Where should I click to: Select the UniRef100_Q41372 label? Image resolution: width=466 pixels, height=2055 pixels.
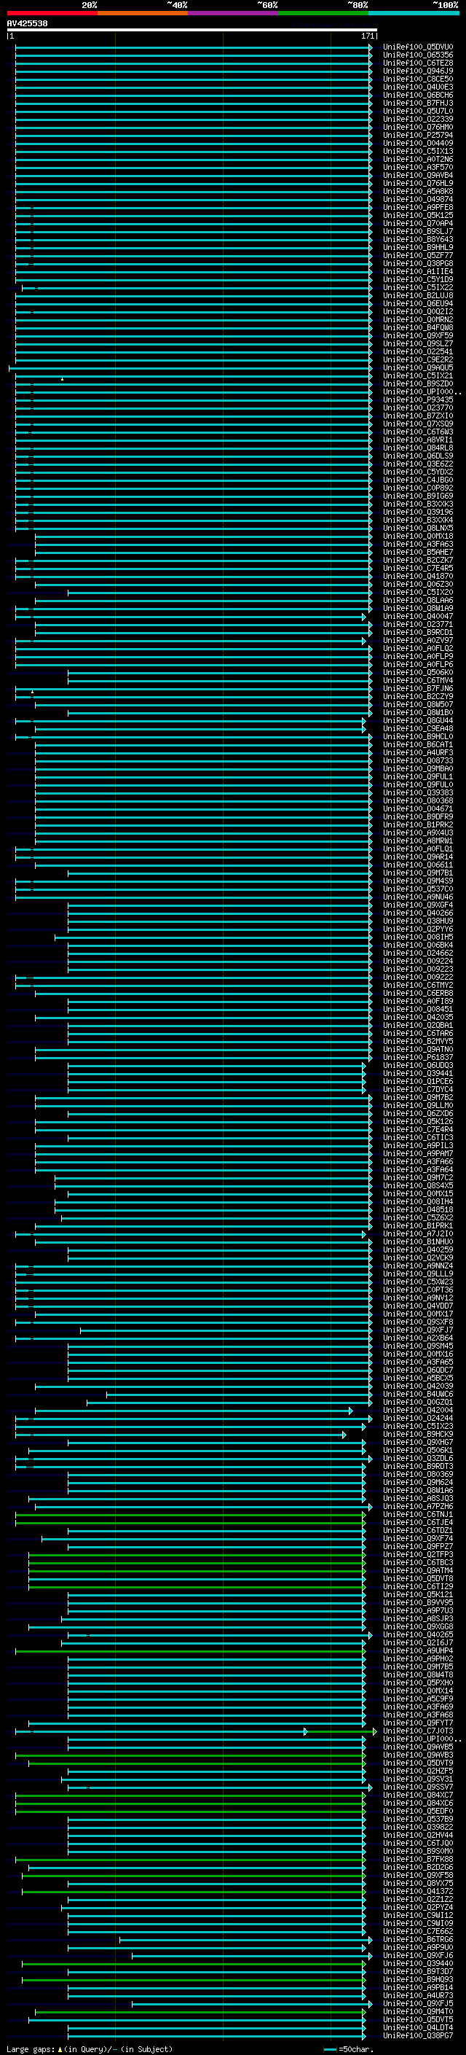pos(418,1892)
